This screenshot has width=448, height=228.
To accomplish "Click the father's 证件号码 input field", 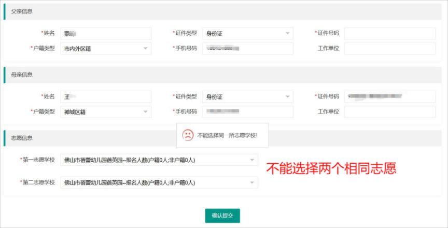I will pos(390,33).
